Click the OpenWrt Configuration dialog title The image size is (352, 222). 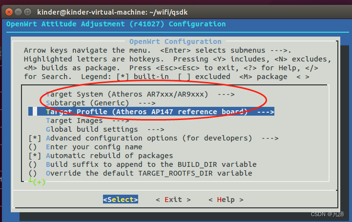tap(175, 41)
